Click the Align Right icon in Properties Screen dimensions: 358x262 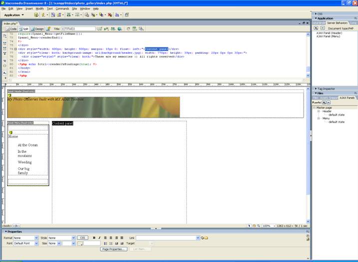point(116,238)
